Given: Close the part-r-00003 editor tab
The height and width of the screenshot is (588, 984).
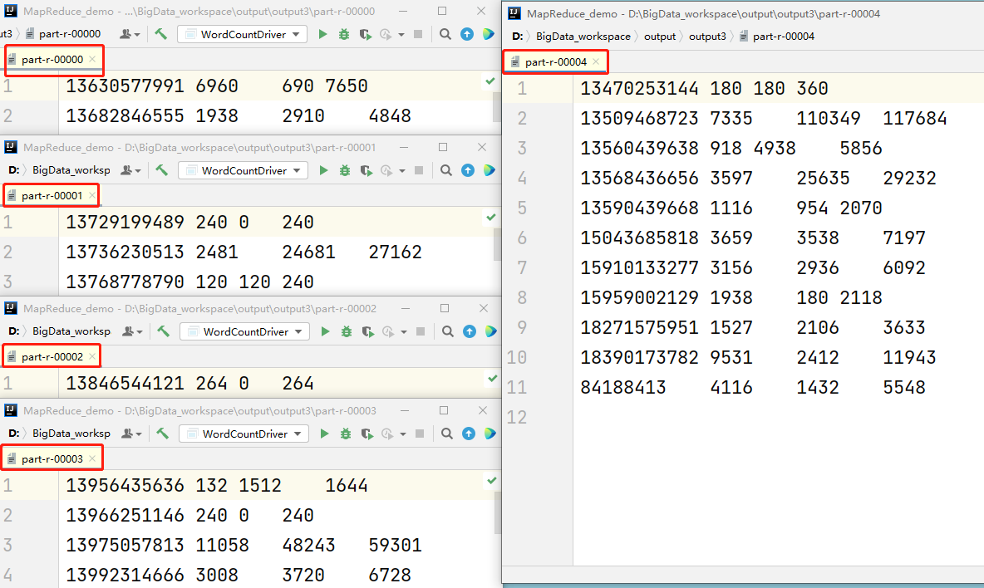Looking at the screenshot, I should pyautogui.click(x=92, y=458).
